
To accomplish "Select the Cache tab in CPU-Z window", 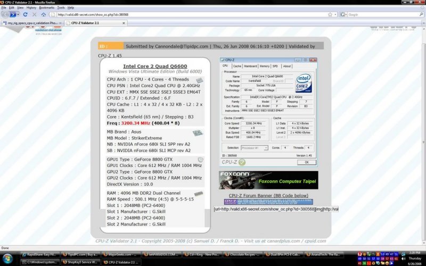I will (237, 66).
